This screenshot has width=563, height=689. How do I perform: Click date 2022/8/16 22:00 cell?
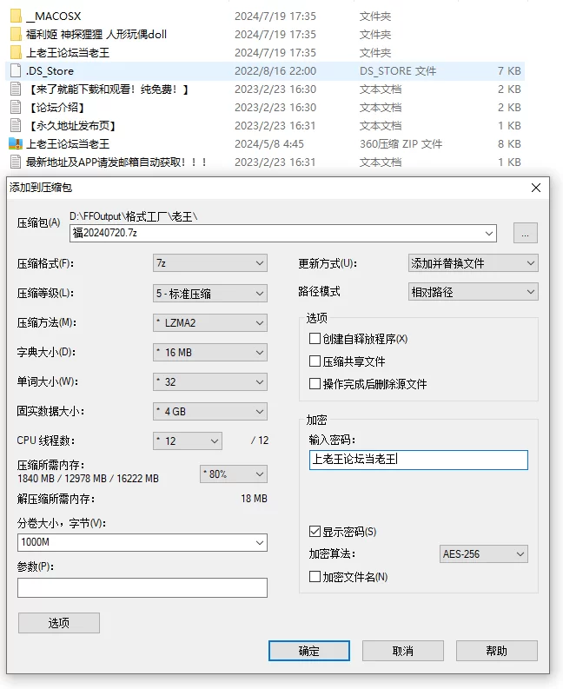(275, 70)
